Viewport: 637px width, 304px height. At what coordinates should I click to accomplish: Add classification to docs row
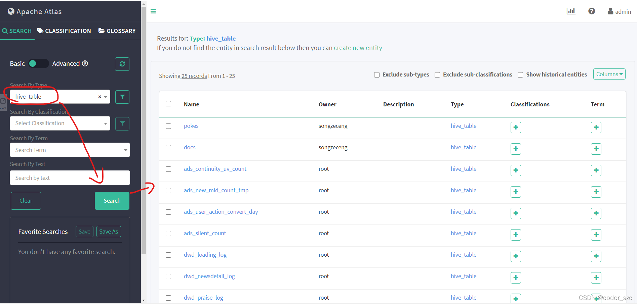(516, 149)
